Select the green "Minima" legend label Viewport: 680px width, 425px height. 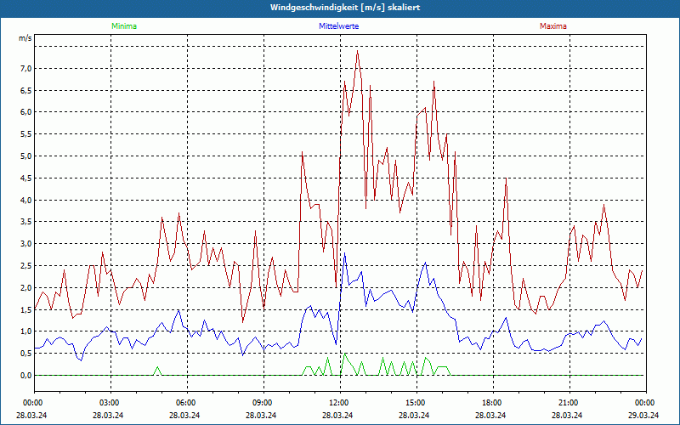[x=123, y=26]
